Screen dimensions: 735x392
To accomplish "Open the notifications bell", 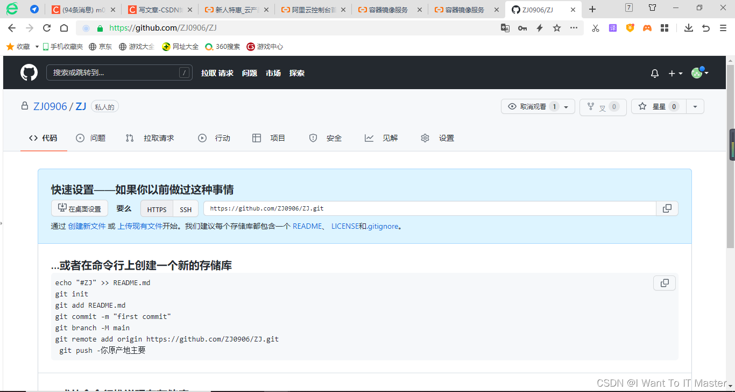I will click(x=655, y=74).
